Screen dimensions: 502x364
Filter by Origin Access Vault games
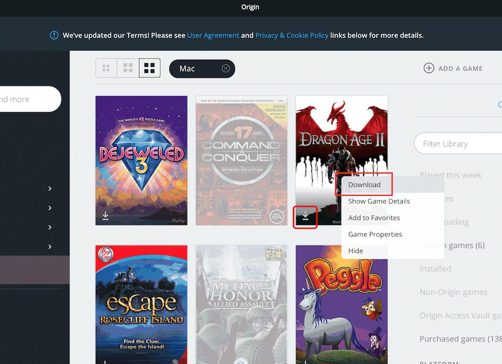pyautogui.click(x=461, y=316)
